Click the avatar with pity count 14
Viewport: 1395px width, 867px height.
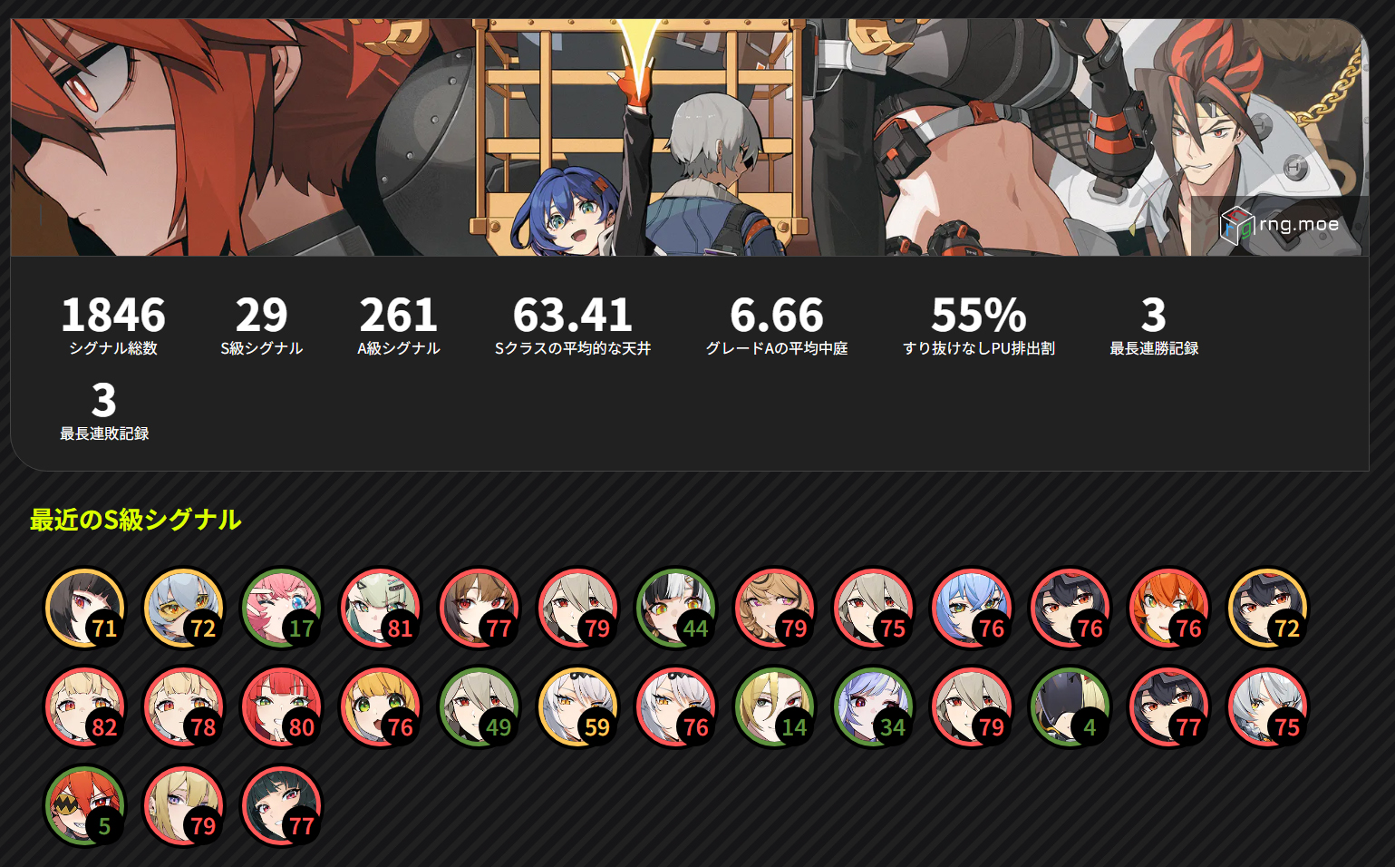coord(775,707)
